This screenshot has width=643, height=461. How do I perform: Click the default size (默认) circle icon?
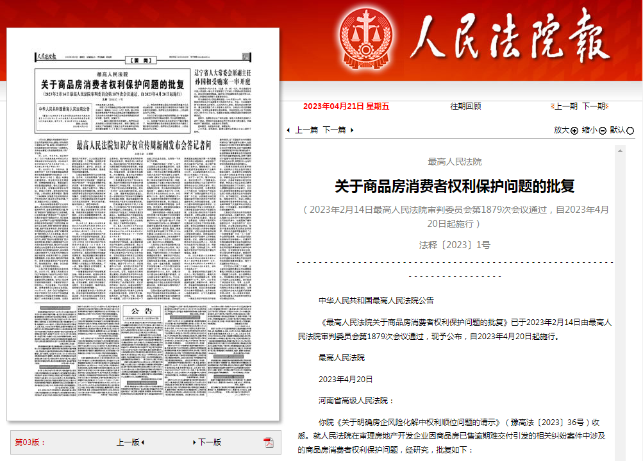(631, 130)
